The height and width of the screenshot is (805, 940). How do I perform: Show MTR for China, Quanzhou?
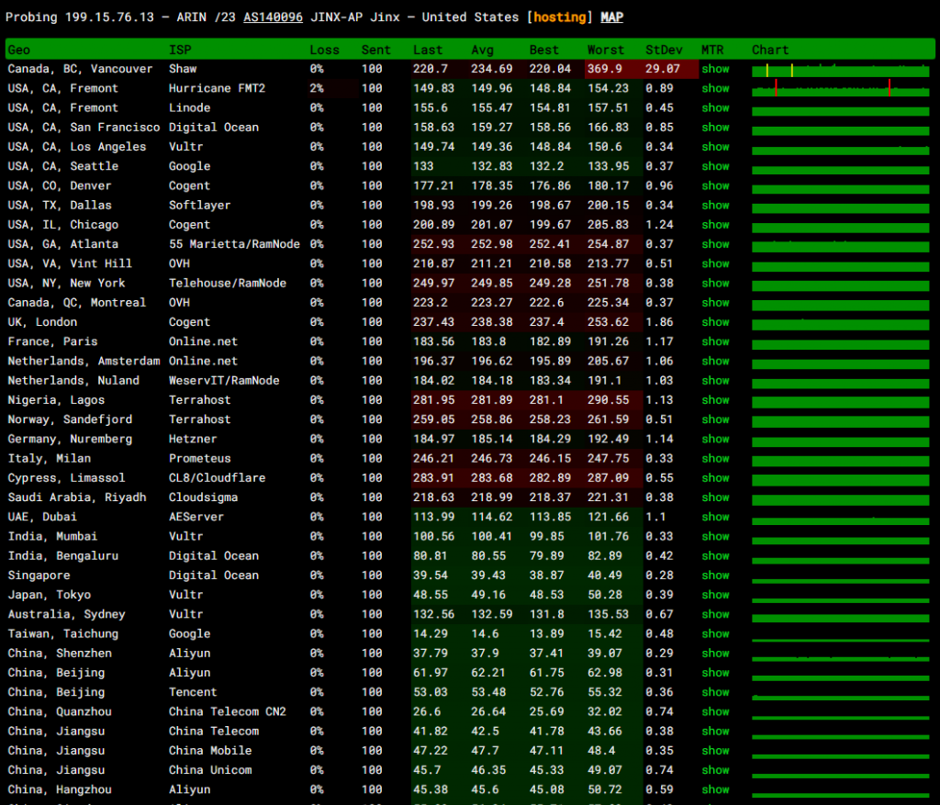click(715, 711)
